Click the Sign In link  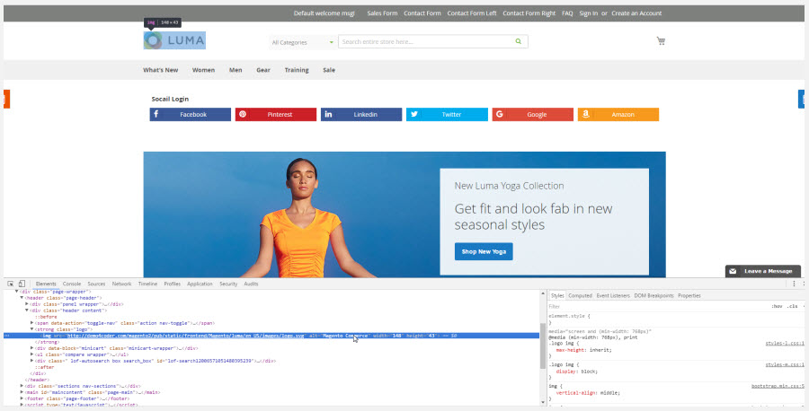[588, 13]
